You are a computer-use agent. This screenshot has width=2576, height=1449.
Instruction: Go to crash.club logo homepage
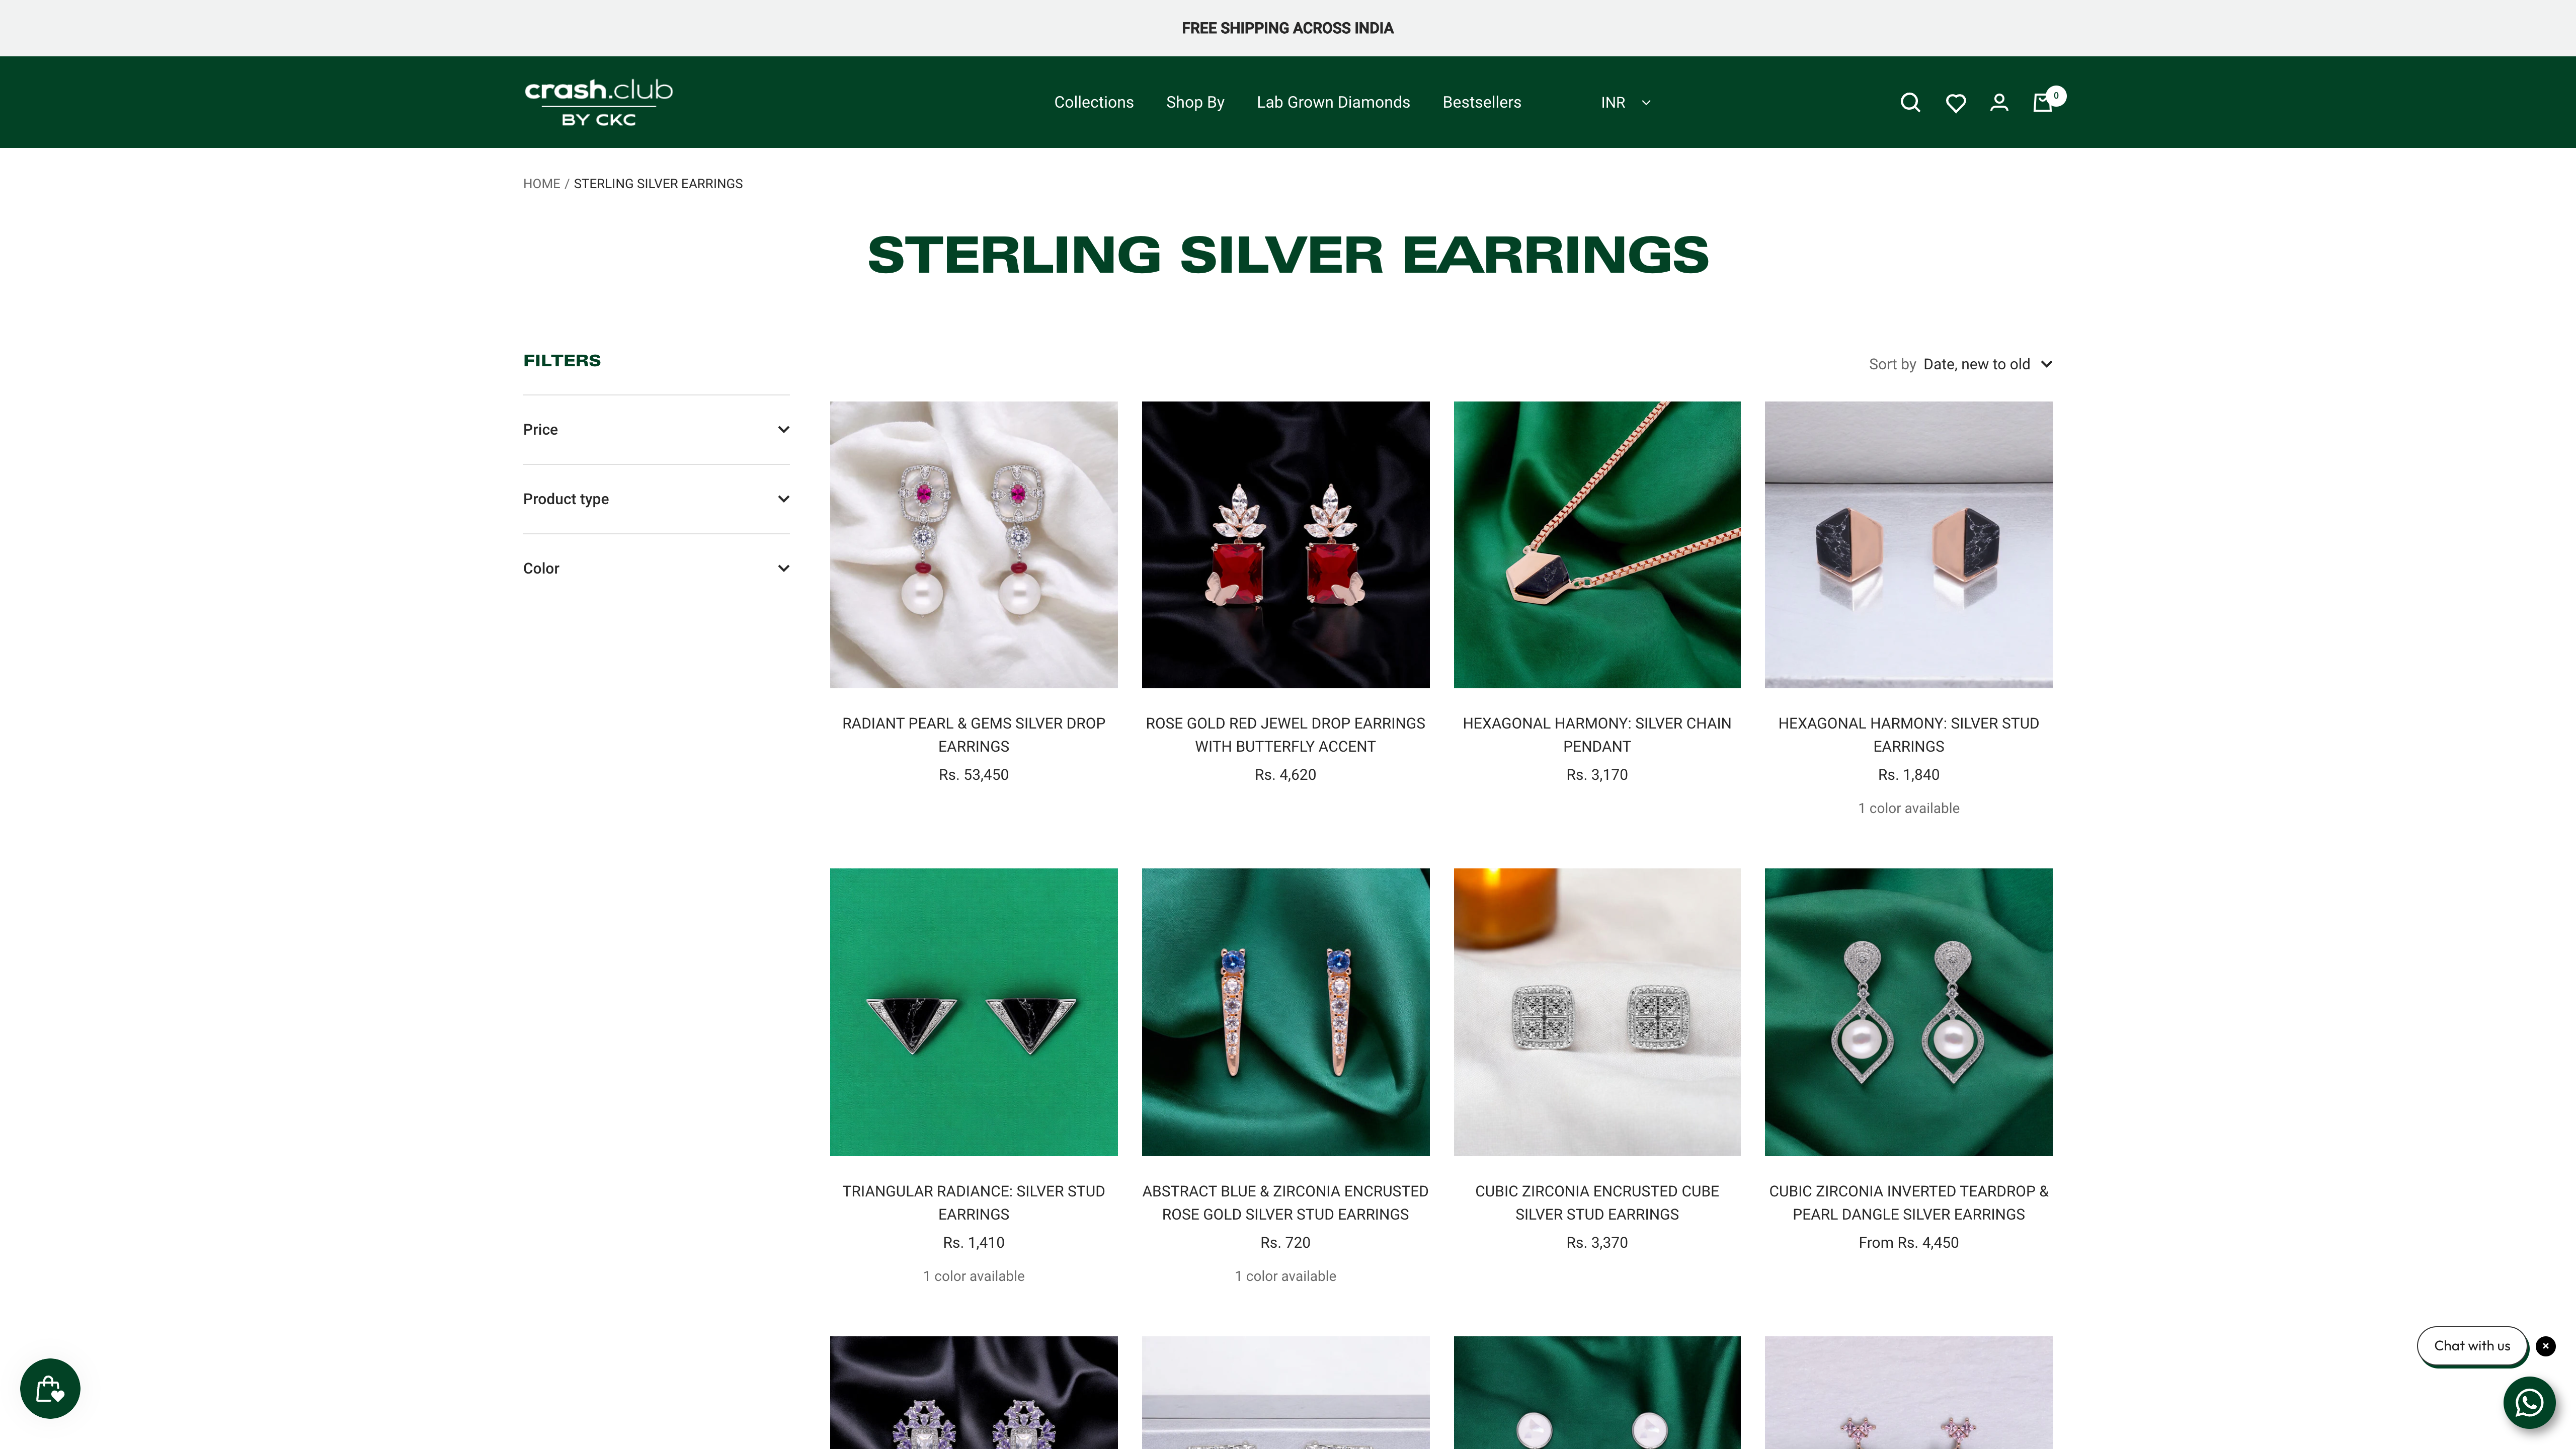tap(598, 102)
